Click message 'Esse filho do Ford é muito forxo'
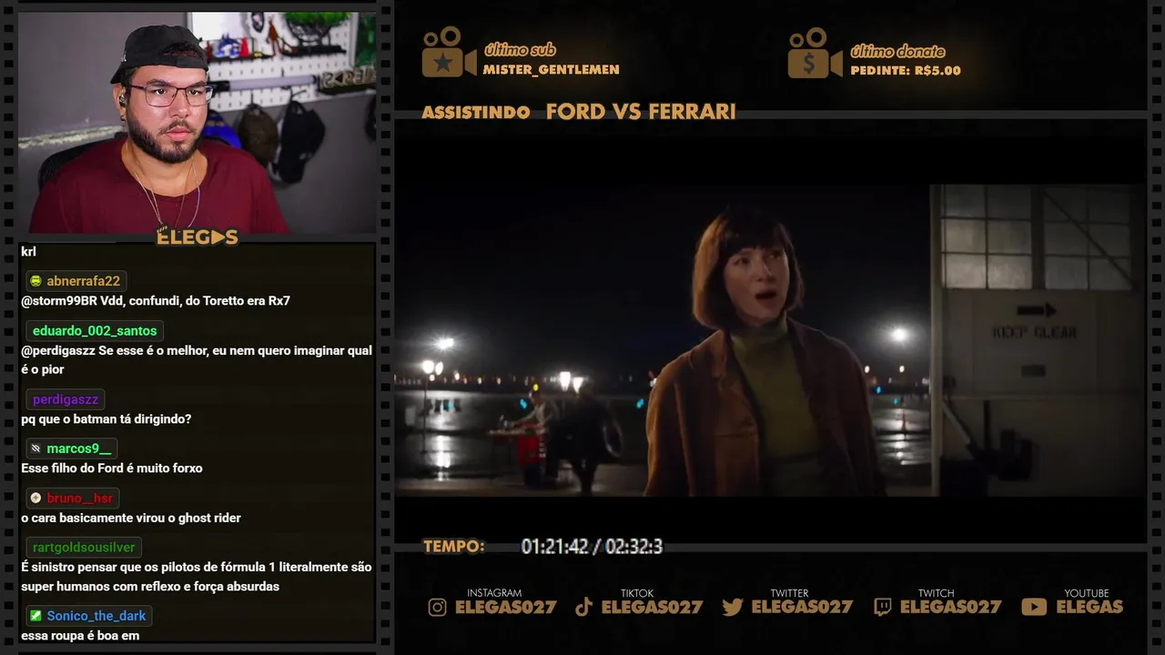 coord(112,469)
